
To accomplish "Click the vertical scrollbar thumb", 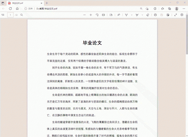I will pos(187,34).
